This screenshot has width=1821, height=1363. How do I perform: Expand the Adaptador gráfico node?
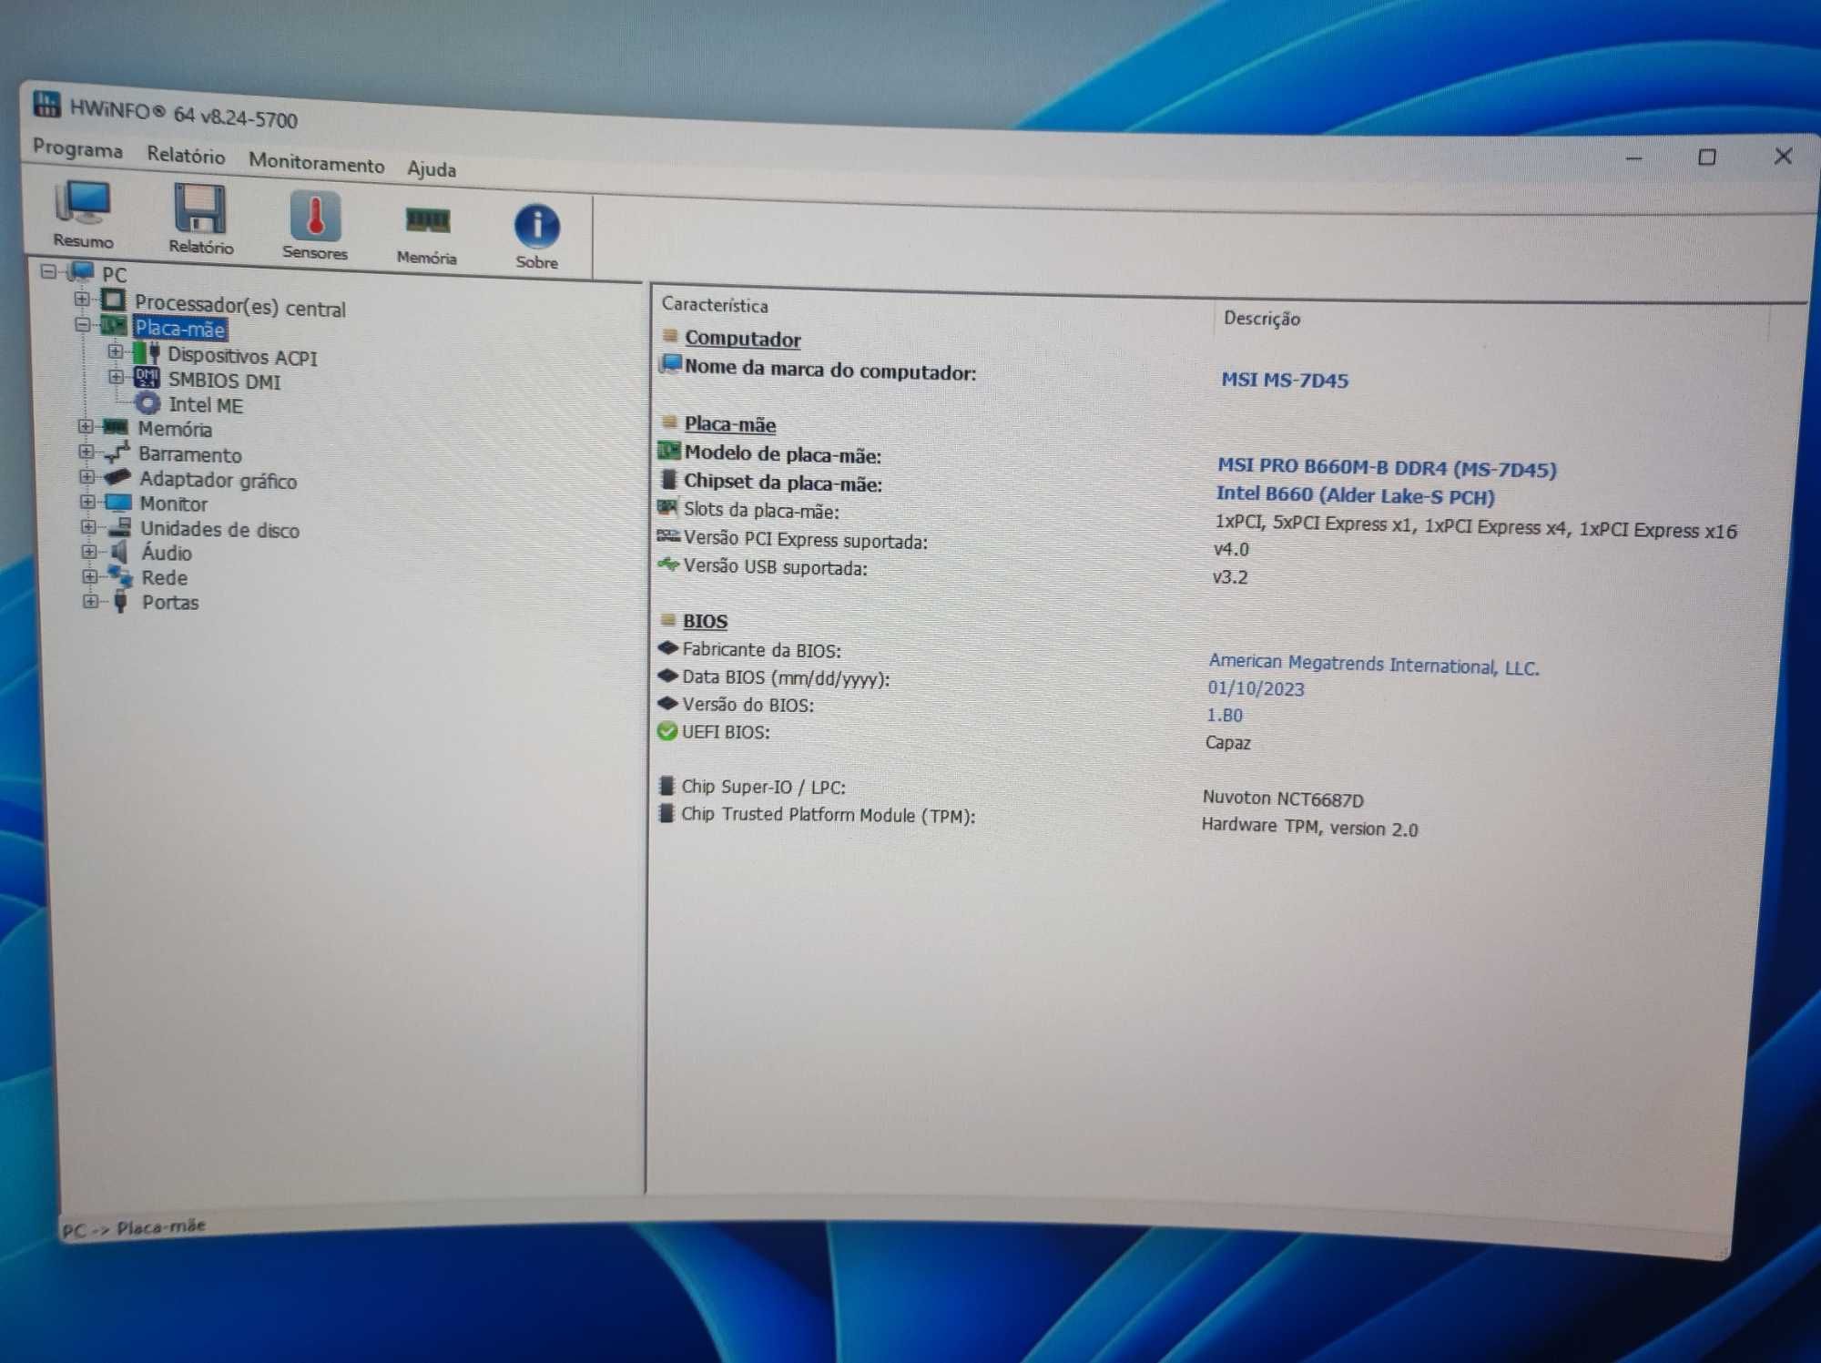pos(87,476)
